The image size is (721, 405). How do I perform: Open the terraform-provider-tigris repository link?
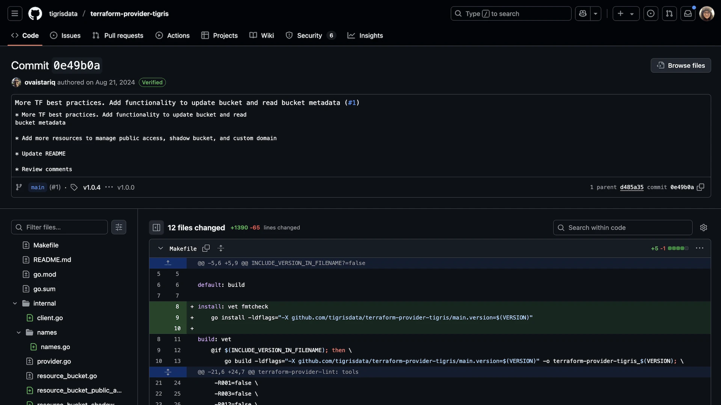[129, 13]
